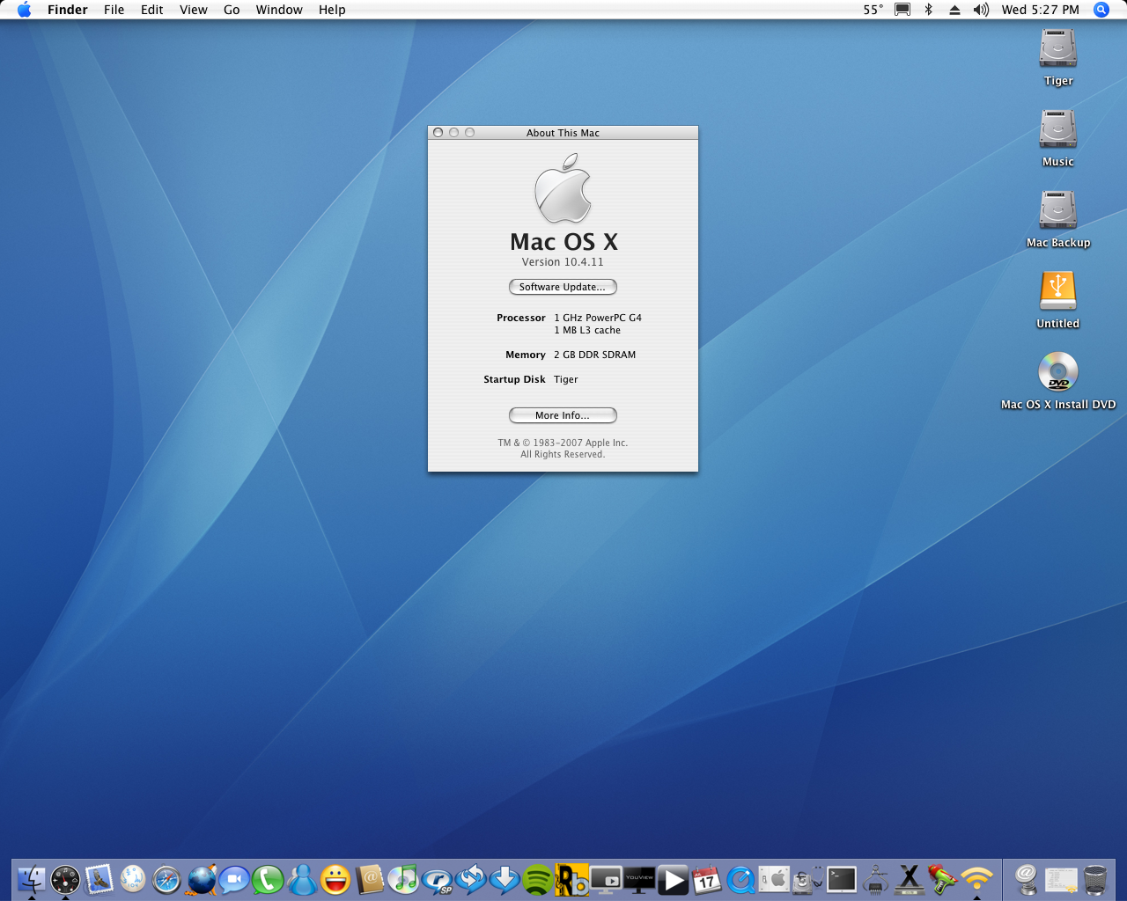Screen dimensions: 1127x901
Task: Open the YouView monitor icon in Dock
Action: 639,879
